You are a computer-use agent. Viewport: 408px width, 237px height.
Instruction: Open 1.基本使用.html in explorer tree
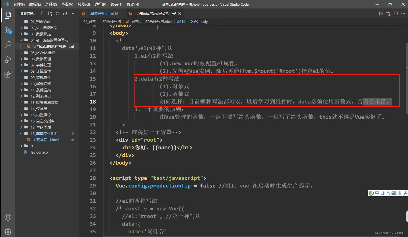tap(47, 140)
